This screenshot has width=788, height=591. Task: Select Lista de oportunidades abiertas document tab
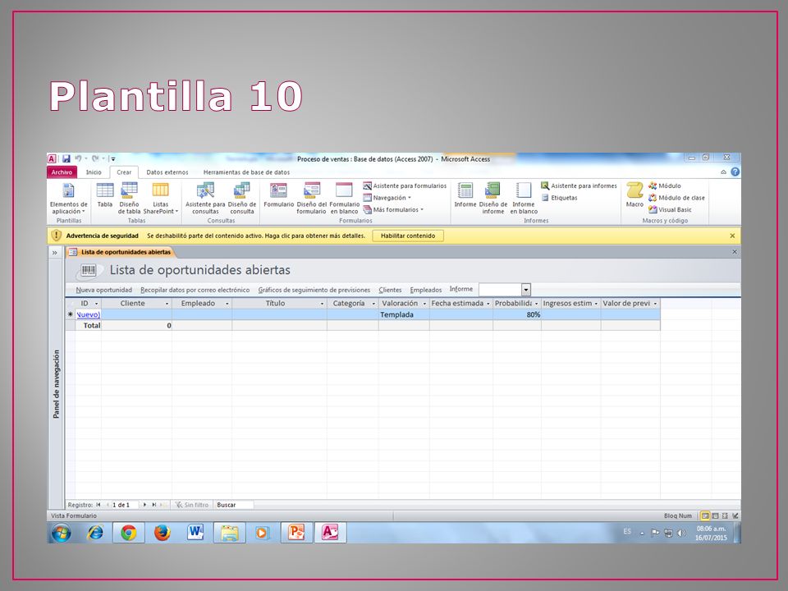(x=121, y=252)
